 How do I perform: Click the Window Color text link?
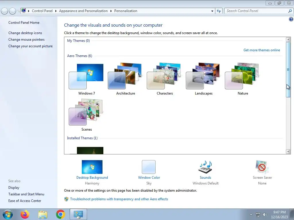click(149, 178)
